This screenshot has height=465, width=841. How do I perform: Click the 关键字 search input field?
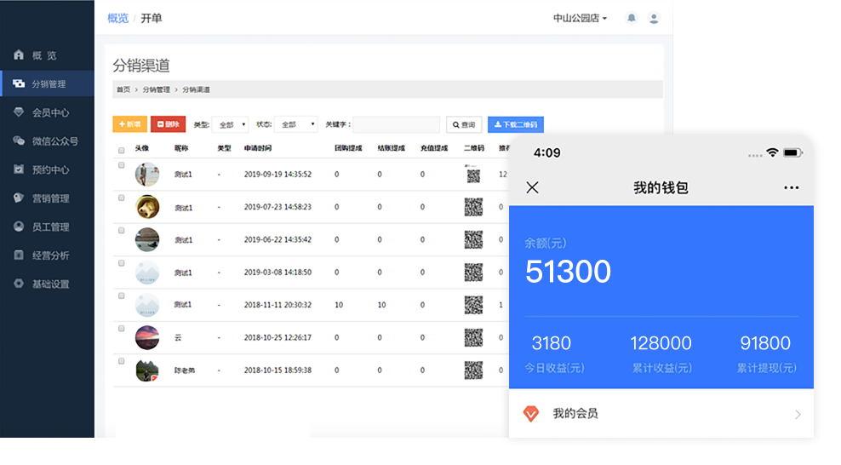coord(396,124)
